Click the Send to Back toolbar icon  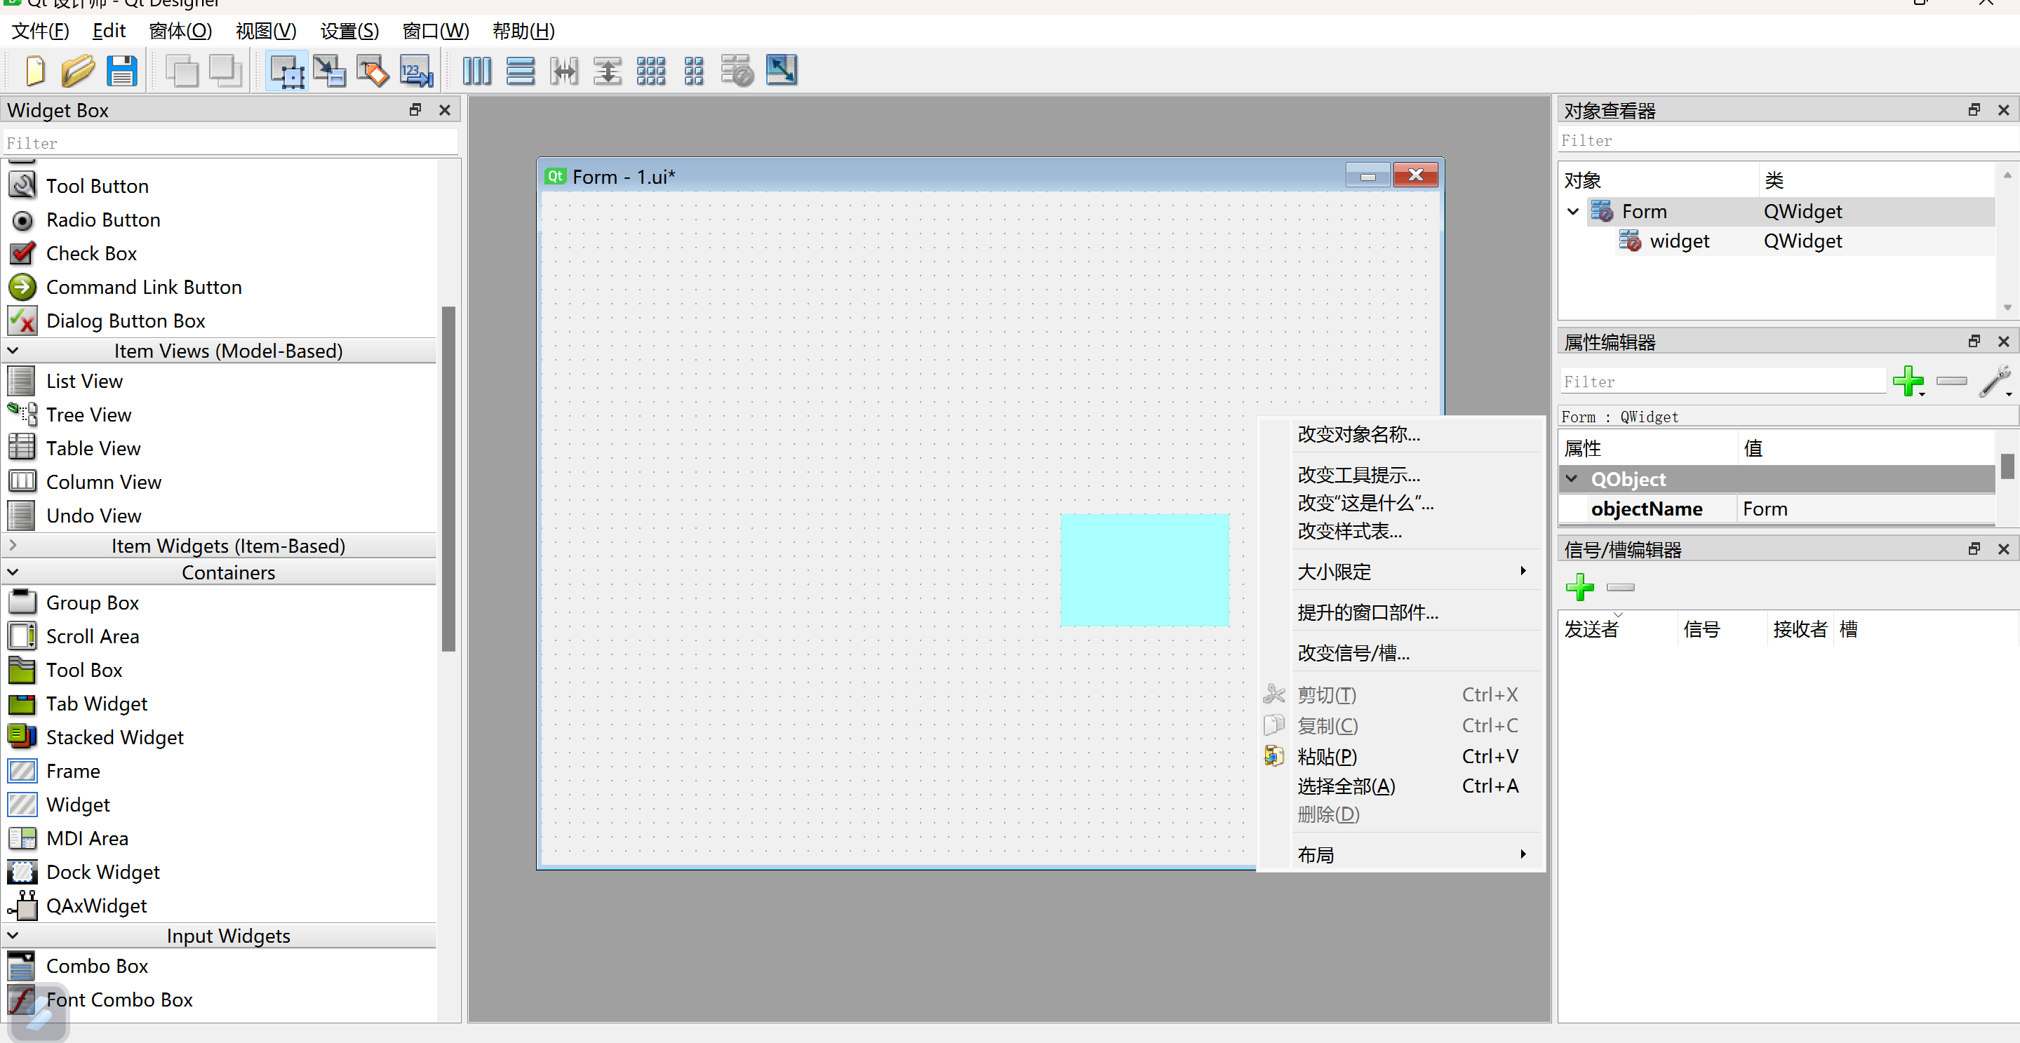click(x=182, y=72)
